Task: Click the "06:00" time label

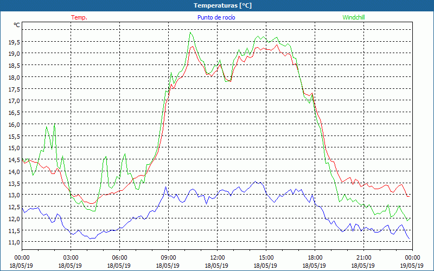Action: click(x=119, y=258)
